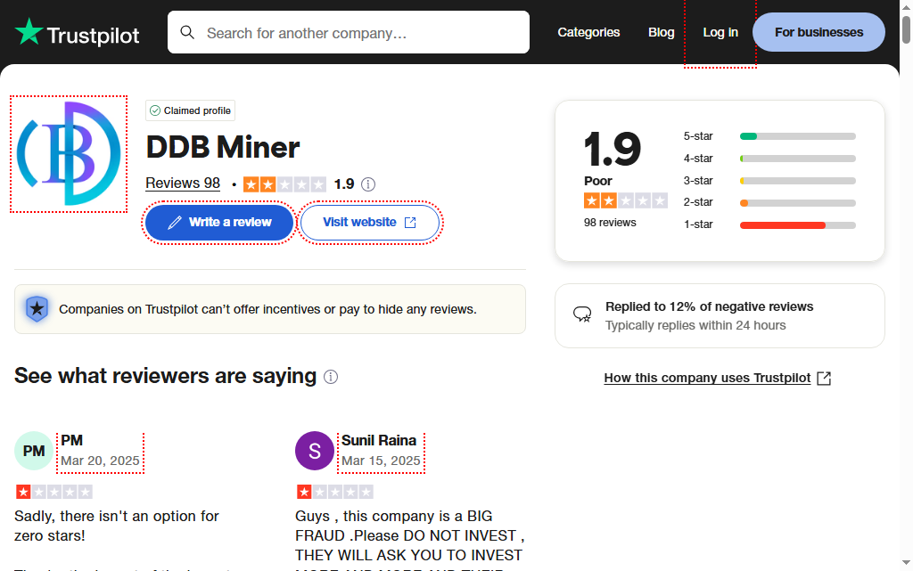Click the date Mar 20, 2025
913x571 pixels.
pos(100,461)
